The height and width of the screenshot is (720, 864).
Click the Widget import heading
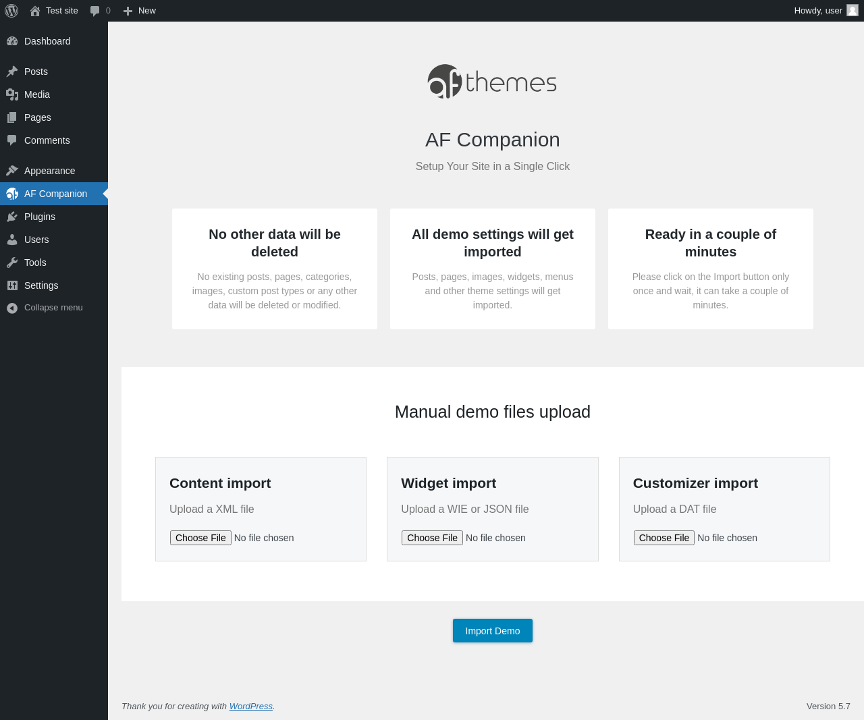(x=448, y=483)
